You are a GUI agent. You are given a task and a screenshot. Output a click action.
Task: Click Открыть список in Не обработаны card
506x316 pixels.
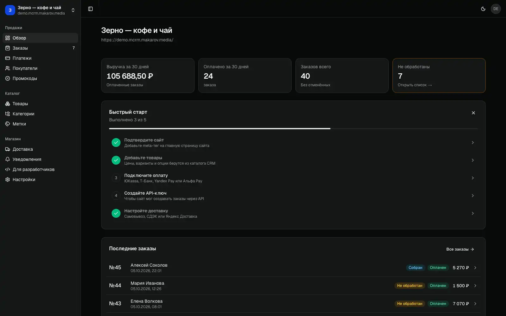tap(415, 85)
